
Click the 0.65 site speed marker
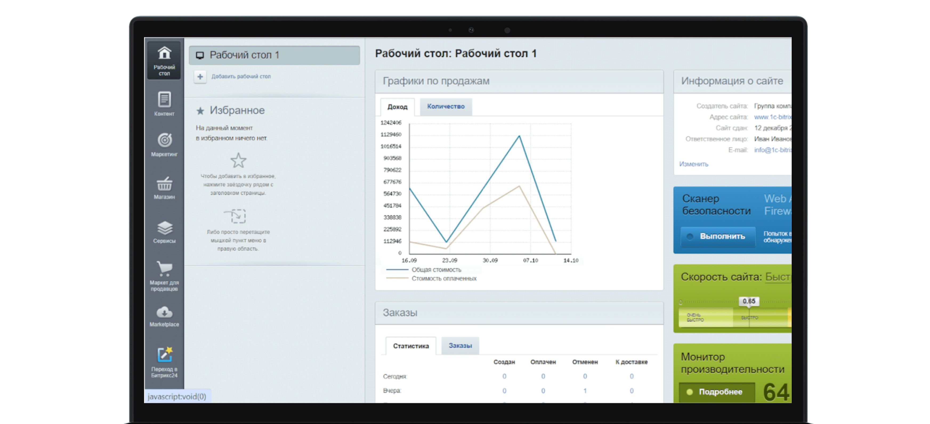(749, 301)
